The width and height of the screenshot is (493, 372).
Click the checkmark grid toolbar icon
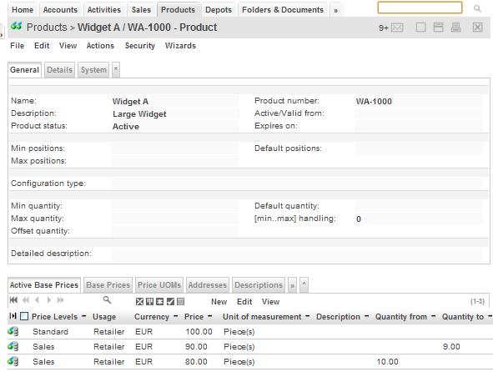170,302
